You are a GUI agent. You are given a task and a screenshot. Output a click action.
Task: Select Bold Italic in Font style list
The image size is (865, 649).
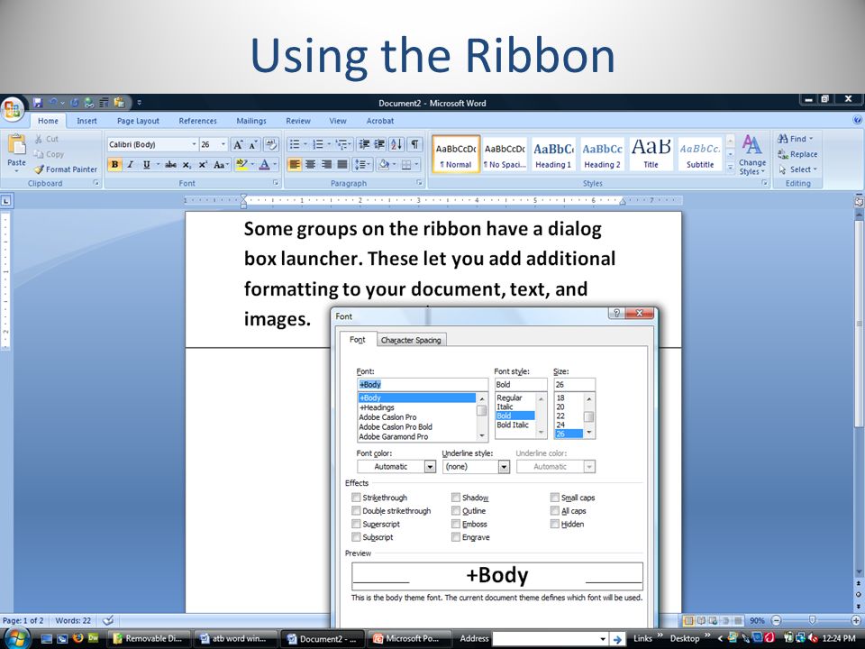coord(513,425)
